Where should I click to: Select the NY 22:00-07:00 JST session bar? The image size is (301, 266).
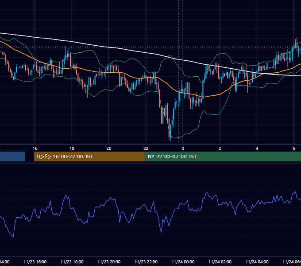(x=223, y=156)
